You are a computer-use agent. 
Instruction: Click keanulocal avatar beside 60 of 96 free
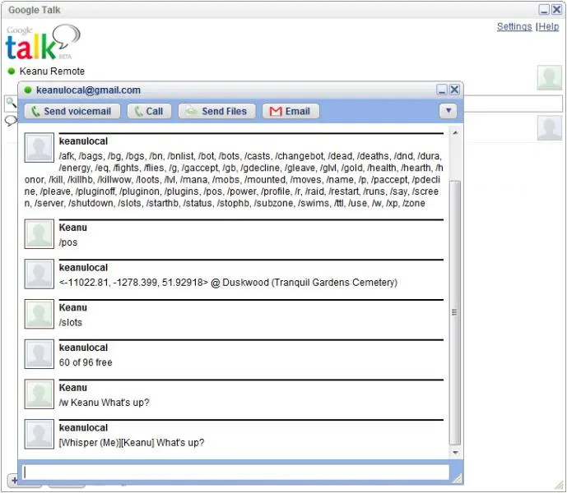click(x=39, y=354)
